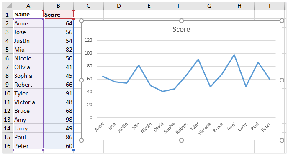Image resolution: width=288 pixels, height=155 pixels.
Task: Select row 10 header
Action: [8, 93]
